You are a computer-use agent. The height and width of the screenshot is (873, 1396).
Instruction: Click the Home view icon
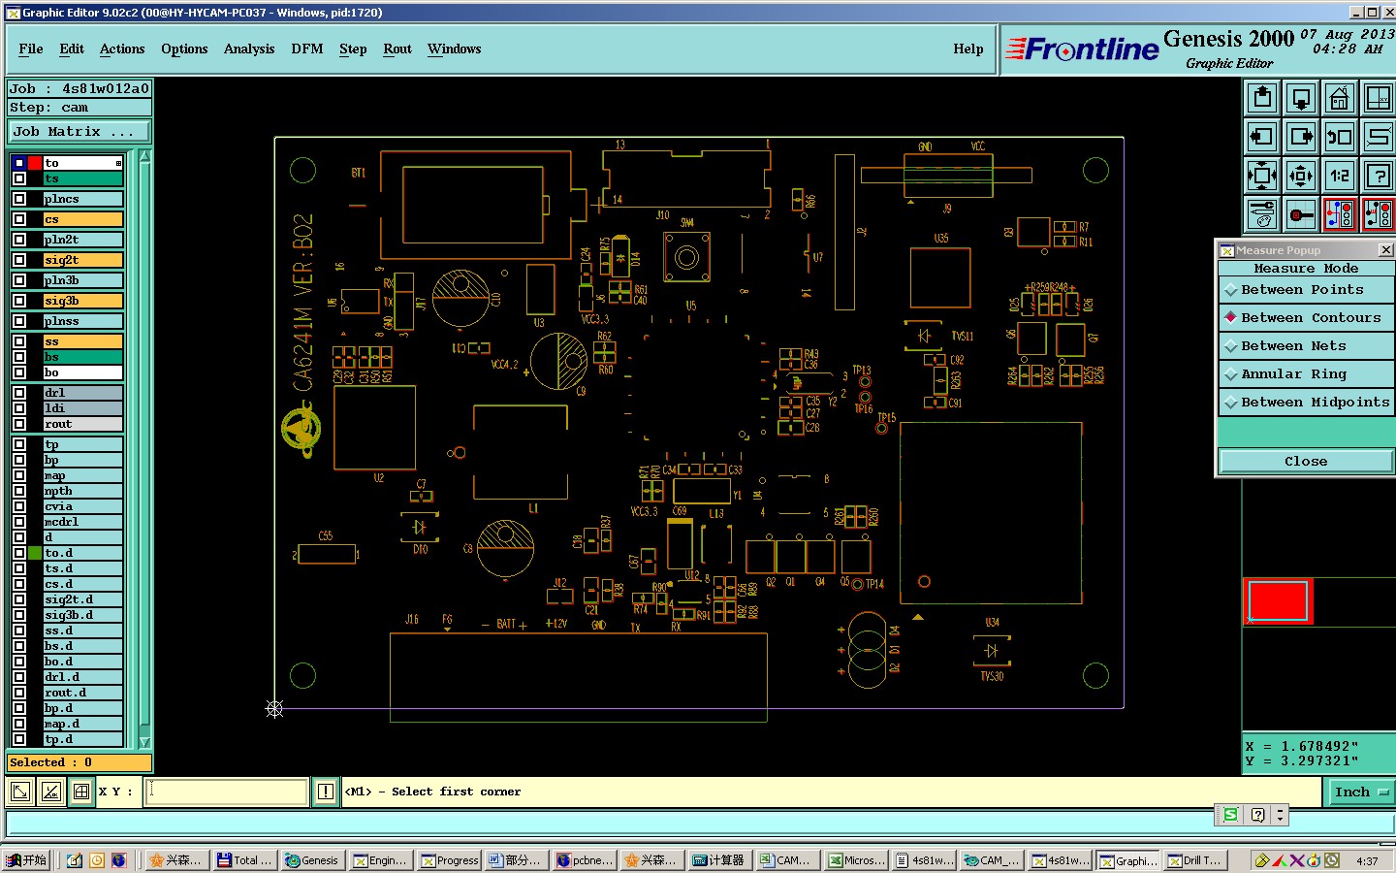pos(1340,98)
